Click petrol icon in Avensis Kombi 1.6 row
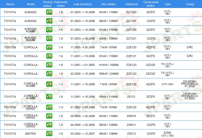Image resolution: width=202 pixels, height=138 pixels. point(49,30)
